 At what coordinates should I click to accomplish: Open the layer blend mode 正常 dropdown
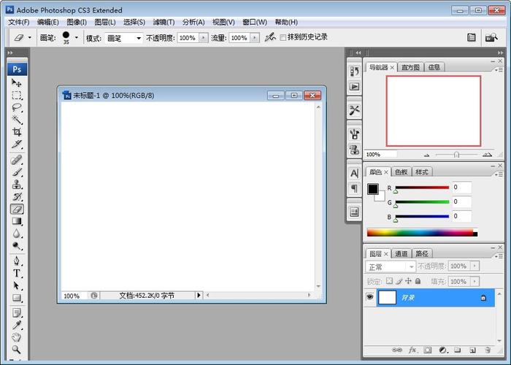[x=390, y=267]
